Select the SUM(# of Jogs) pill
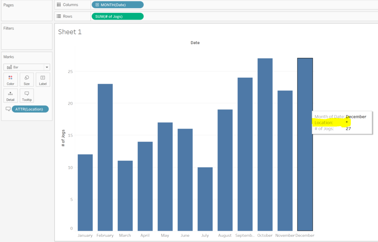 click(117, 16)
